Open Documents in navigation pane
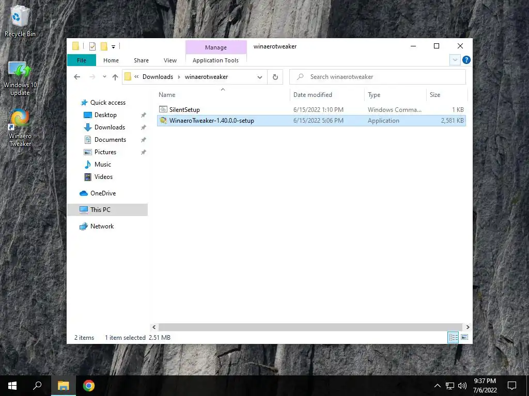The width and height of the screenshot is (529, 396). pyautogui.click(x=110, y=140)
